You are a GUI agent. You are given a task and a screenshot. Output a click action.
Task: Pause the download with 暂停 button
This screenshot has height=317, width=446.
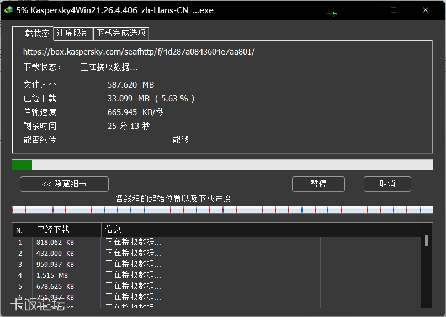[x=318, y=184]
